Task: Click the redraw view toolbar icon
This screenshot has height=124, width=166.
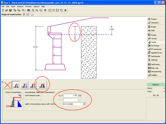Action: point(61,10)
